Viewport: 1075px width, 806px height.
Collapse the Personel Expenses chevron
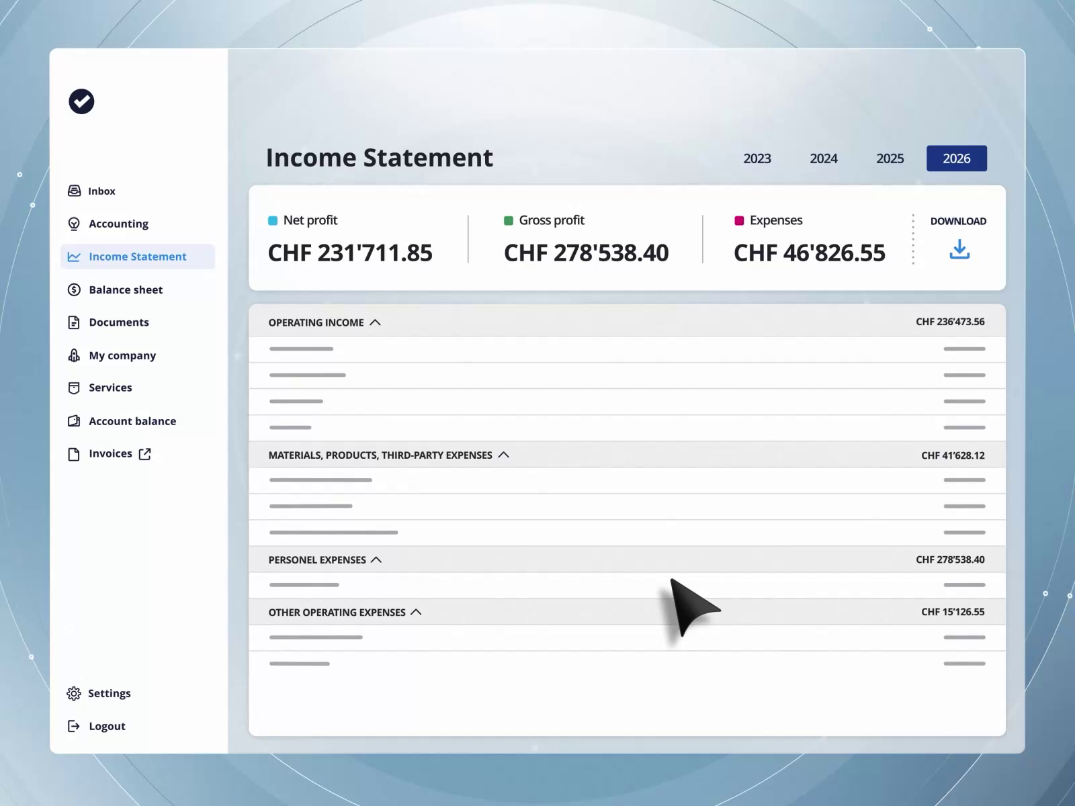click(376, 559)
